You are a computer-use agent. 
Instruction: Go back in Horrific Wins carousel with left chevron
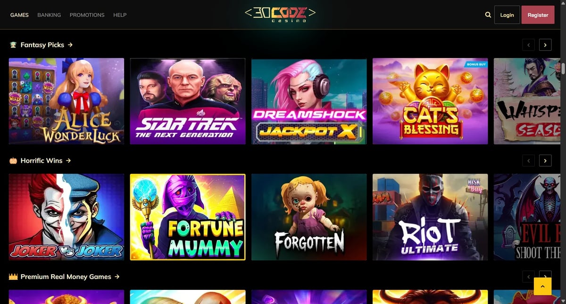(529, 161)
